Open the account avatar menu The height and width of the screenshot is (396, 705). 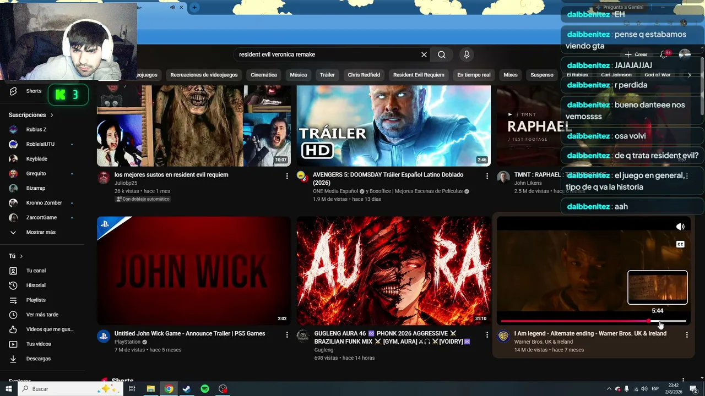[x=685, y=54]
